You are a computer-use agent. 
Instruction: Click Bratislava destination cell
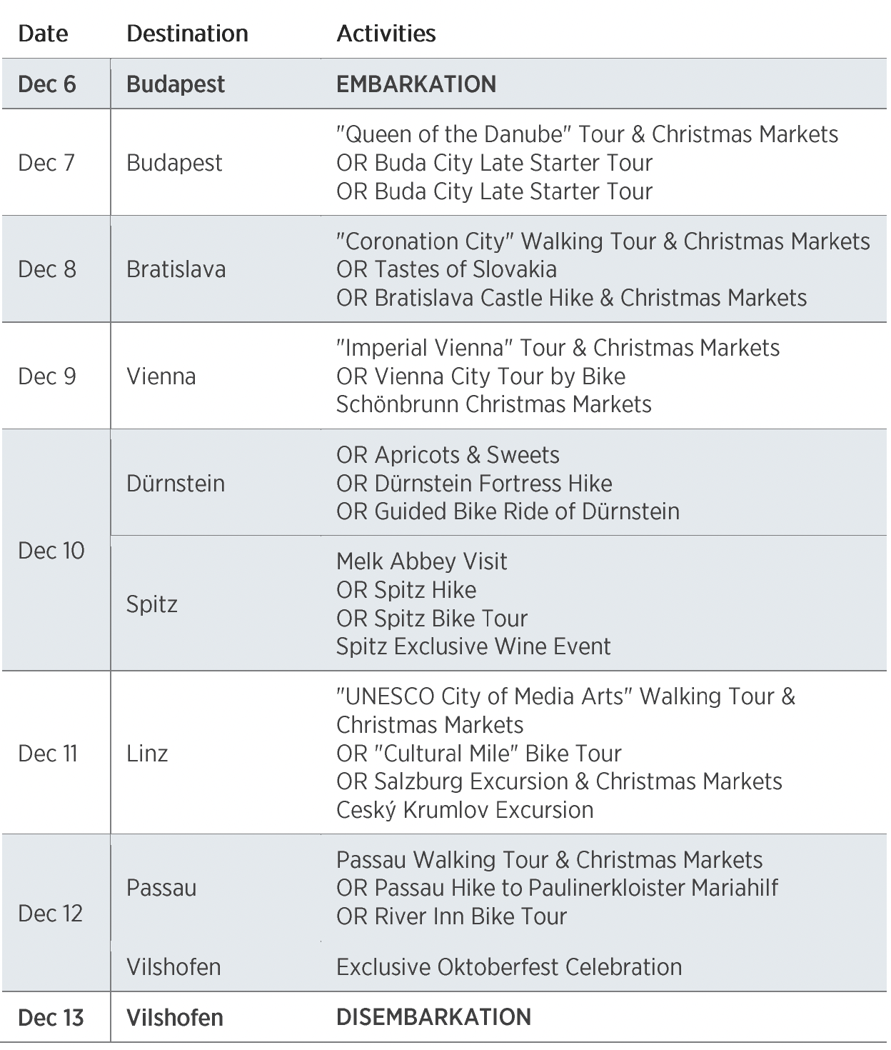coord(176,269)
